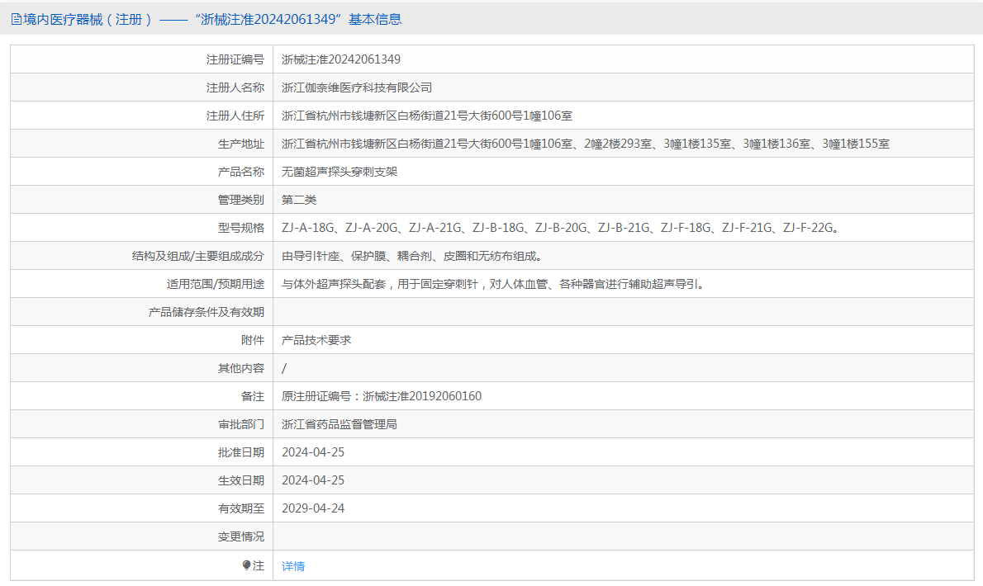983x586 pixels.
Task: Click the label 注册证编号
Action: tap(235, 59)
